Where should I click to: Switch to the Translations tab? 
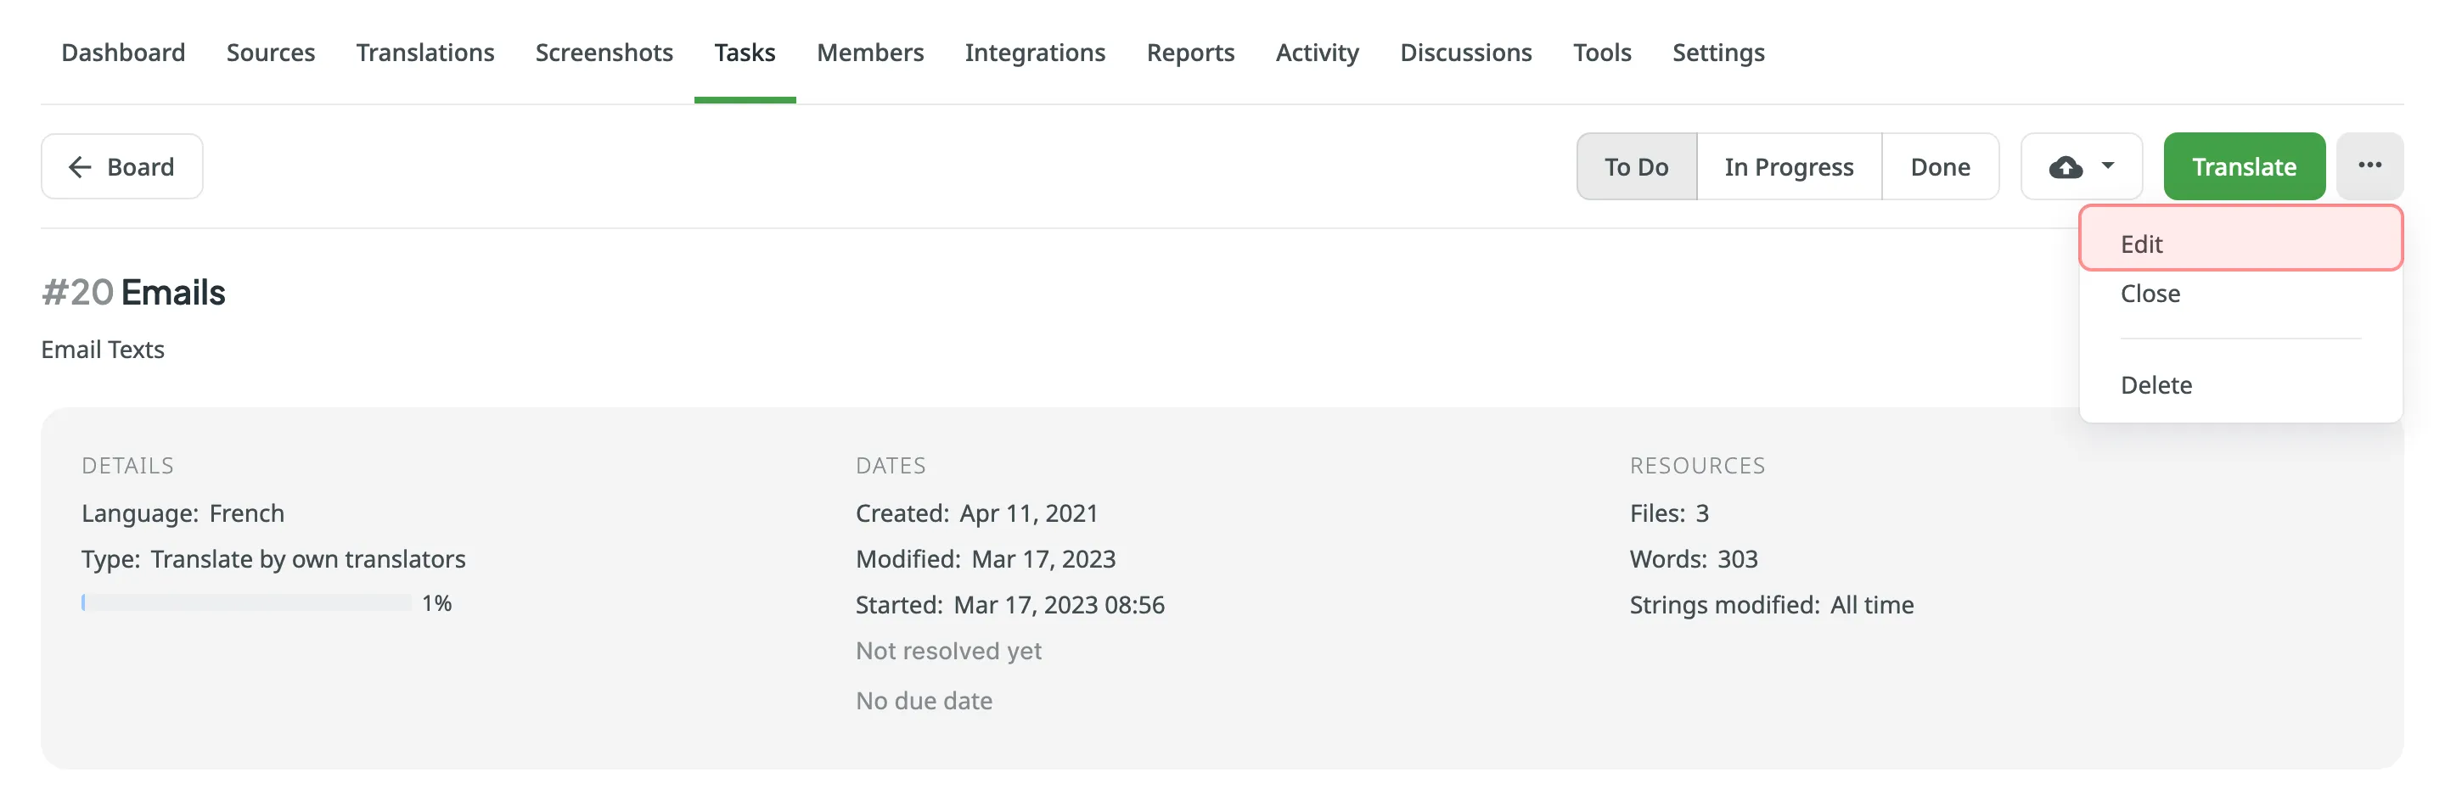[425, 52]
